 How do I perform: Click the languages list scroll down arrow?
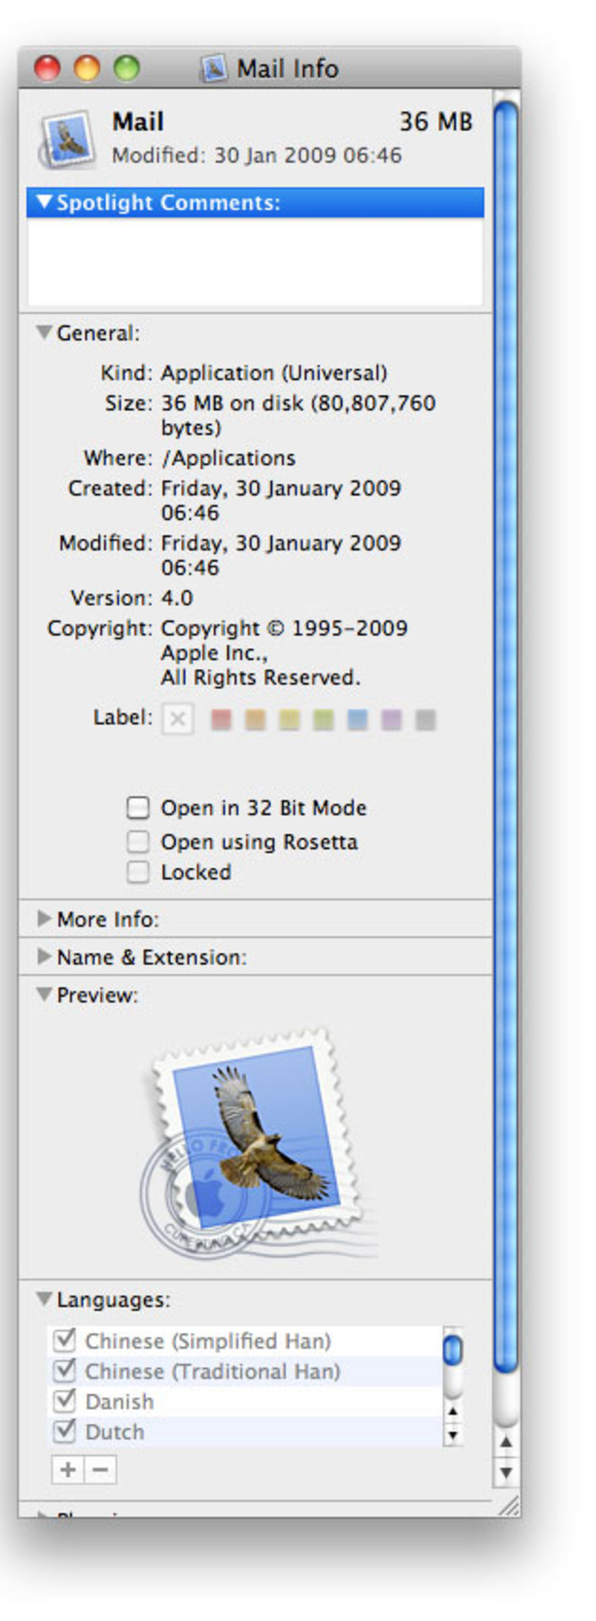(452, 1436)
